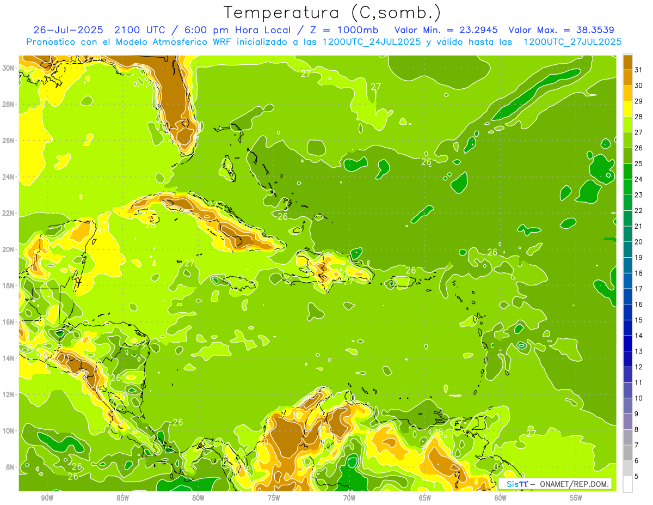This screenshot has width=653, height=505.
Task: Click the "15" colorbar legend label
Action: click(x=638, y=320)
